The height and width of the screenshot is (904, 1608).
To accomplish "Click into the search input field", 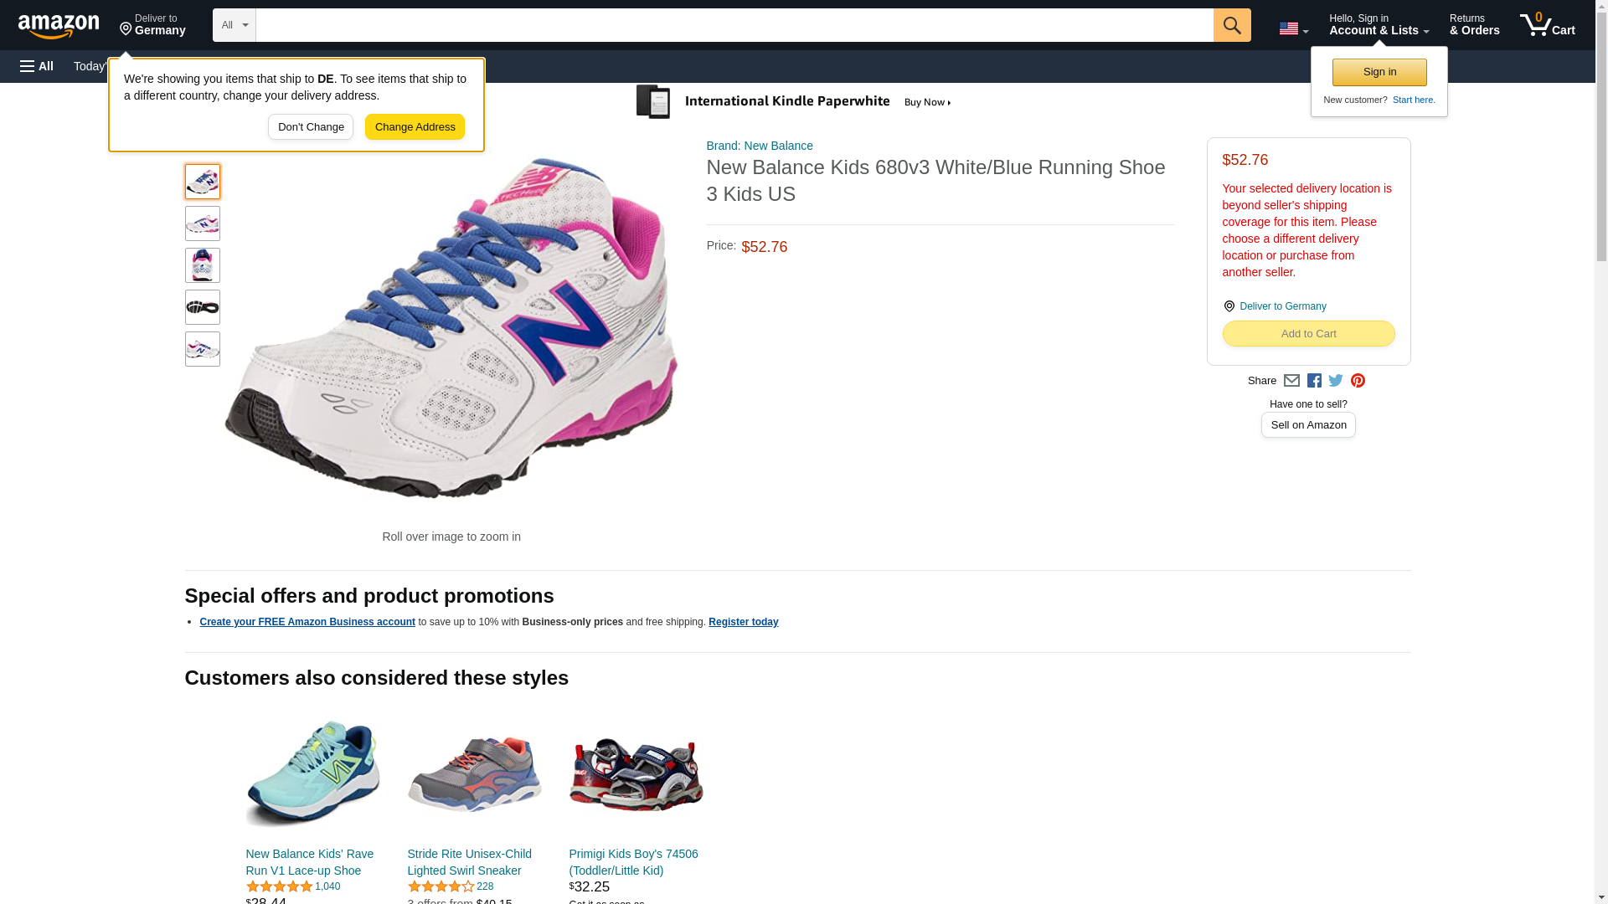I will coord(734,25).
